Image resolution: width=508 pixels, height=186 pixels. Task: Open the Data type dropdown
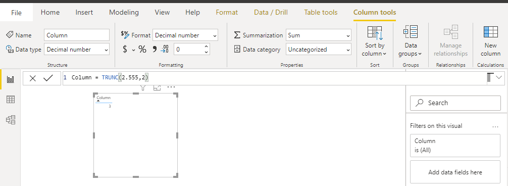[77, 49]
